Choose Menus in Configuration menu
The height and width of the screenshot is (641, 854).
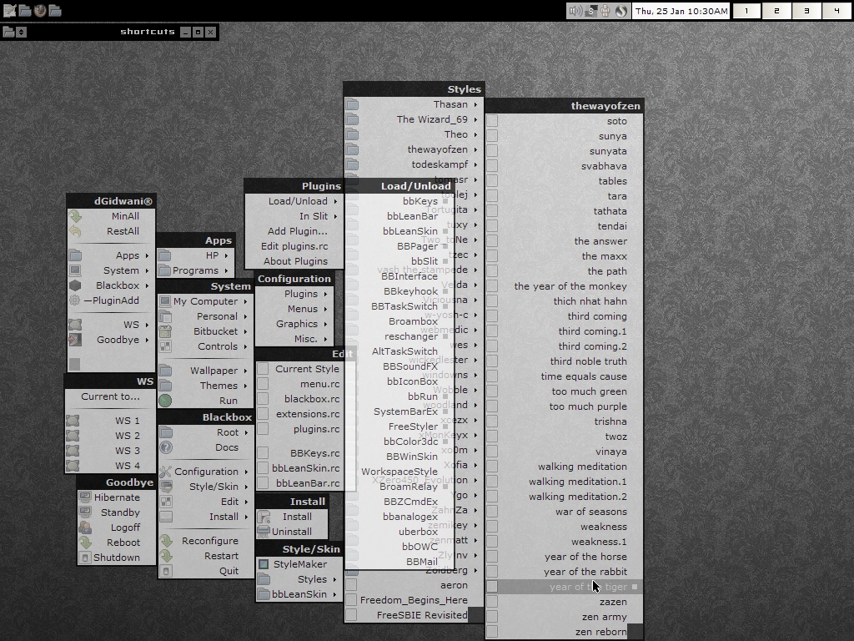point(294,309)
